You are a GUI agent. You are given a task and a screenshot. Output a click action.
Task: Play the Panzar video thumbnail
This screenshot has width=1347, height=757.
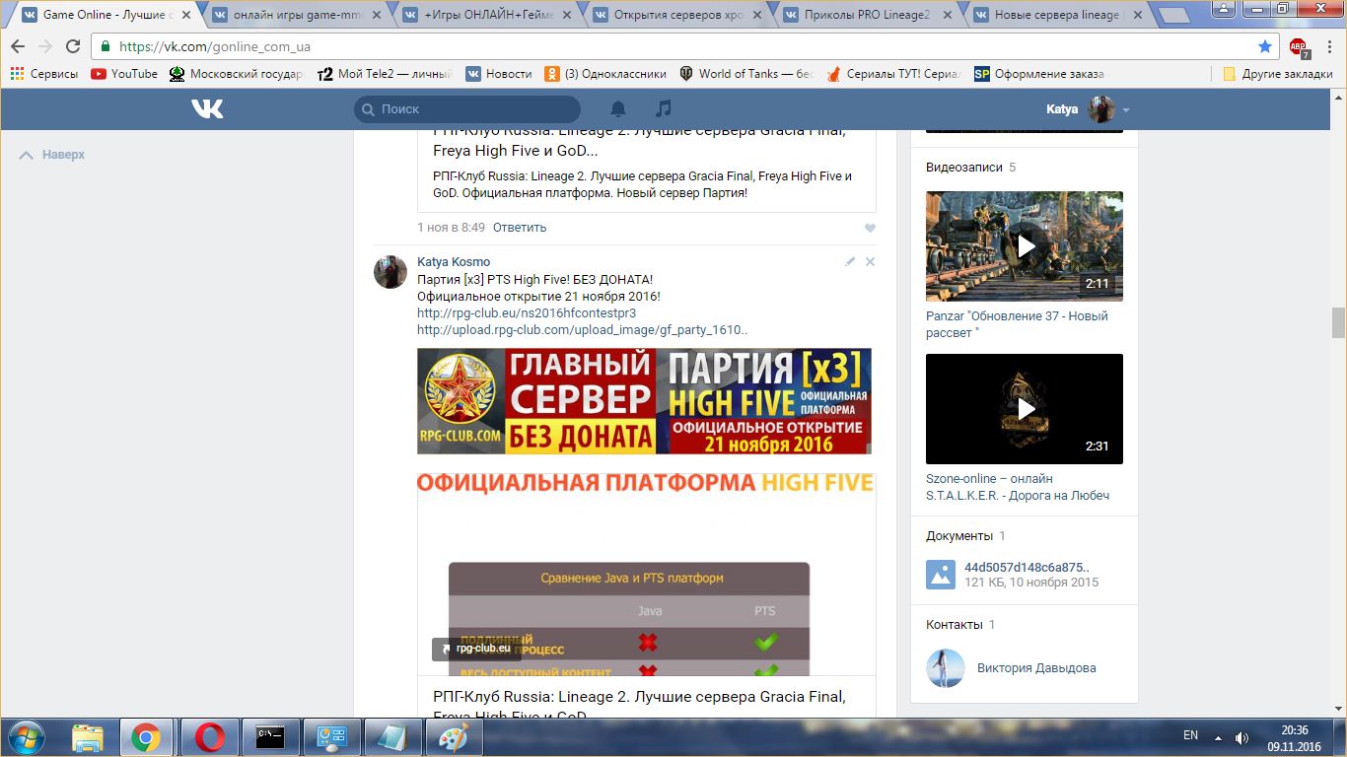1025,246
